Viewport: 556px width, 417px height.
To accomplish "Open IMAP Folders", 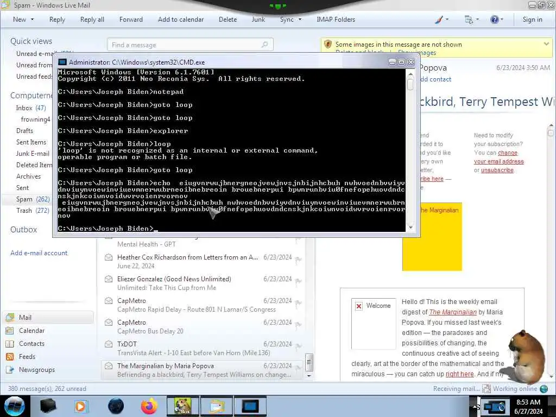I will pyautogui.click(x=336, y=20).
